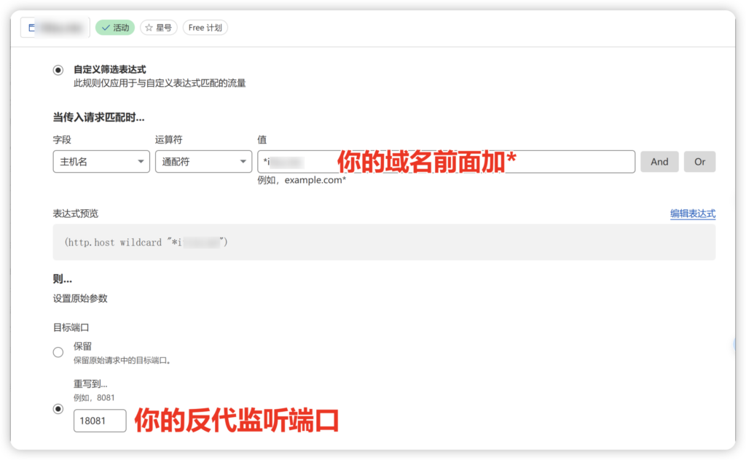Click the 例如，8081 hint text

[94, 397]
